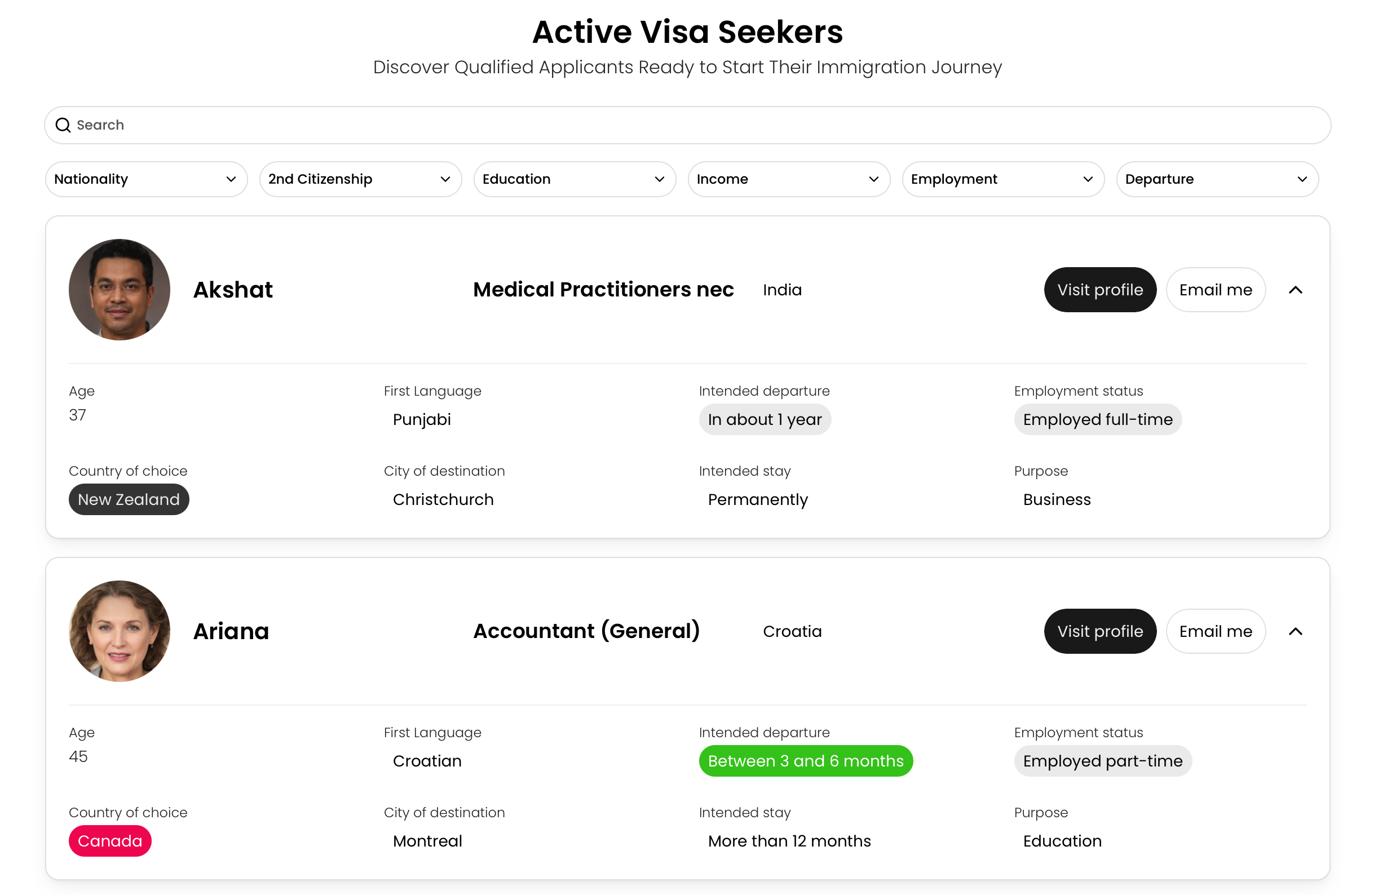
Task: Click Email me for Ariana
Action: point(1216,632)
